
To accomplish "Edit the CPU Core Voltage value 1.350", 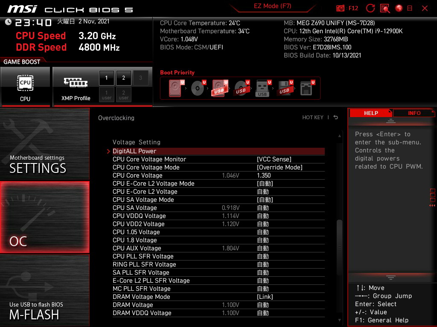I will point(264,175).
